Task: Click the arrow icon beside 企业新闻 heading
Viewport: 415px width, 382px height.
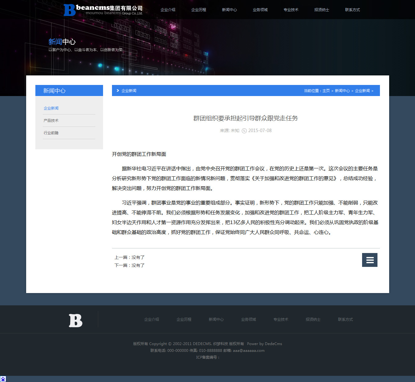Action: pos(118,90)
